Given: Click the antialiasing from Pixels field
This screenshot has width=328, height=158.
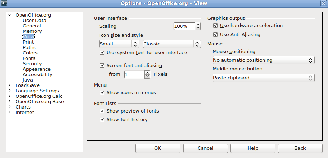Looking at the screenshot, I should click(134, 74).
